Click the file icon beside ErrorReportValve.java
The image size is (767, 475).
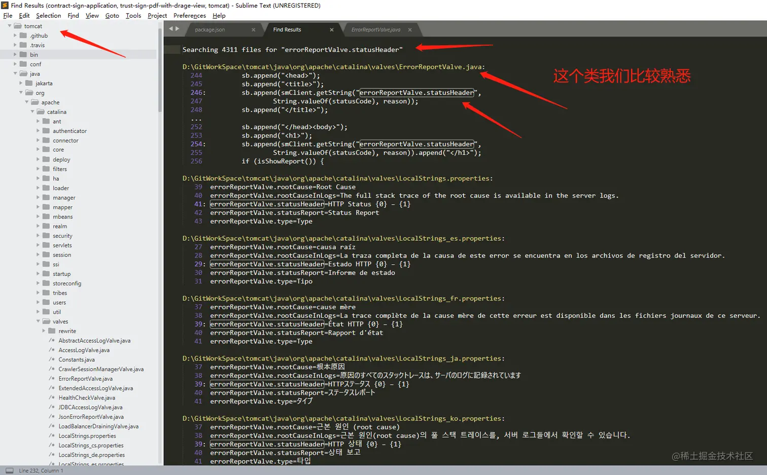tap(52, 379)
